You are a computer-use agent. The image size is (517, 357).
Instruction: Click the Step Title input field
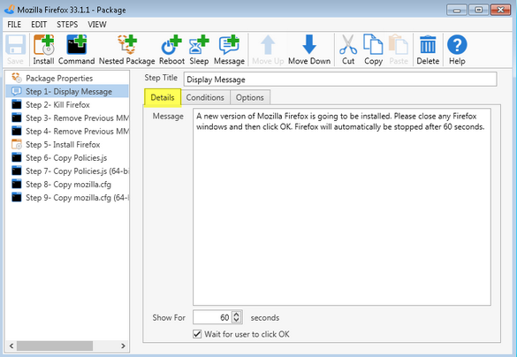point(340,80)
